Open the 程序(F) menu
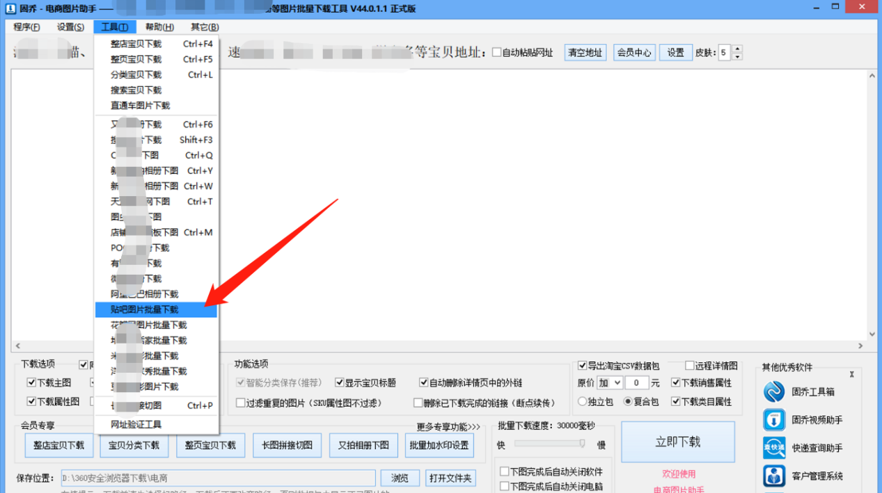Screen dimensions: 882x493 [x=26, y=27]
